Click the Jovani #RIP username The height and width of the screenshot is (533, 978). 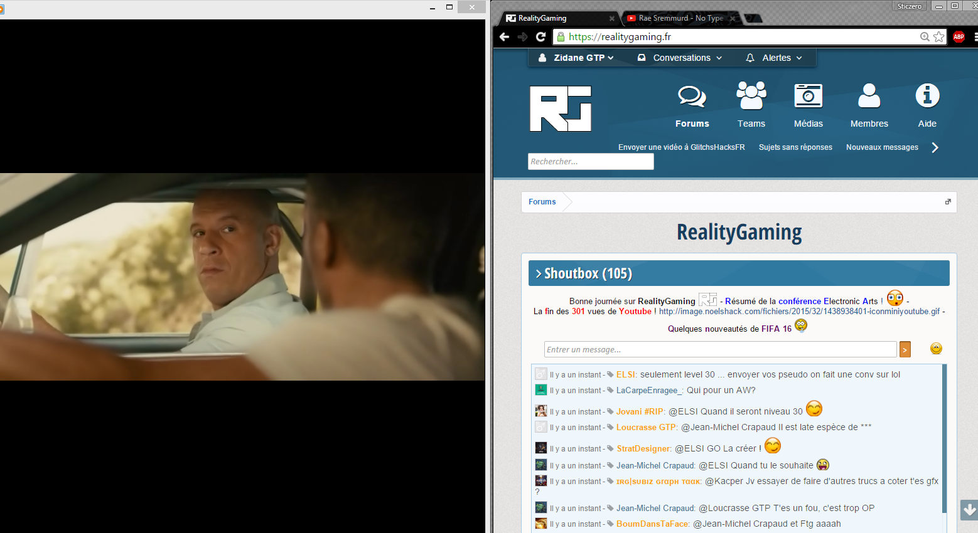pyautogui.click(x=640, y=411)
